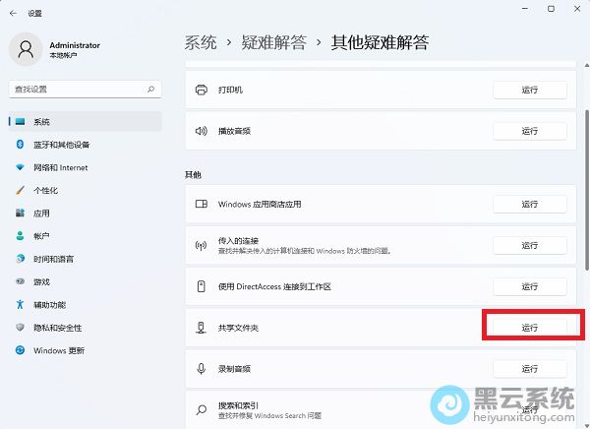Open the Accounts settings page
This screenshot has height=429, width=590.
point(41,236)
